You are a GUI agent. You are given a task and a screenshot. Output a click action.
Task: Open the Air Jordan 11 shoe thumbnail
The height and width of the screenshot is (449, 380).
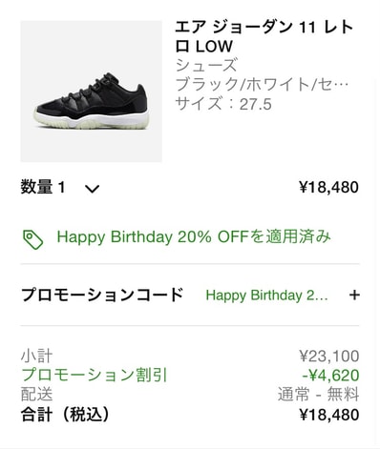click(x=91, y=92)
